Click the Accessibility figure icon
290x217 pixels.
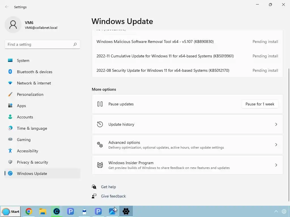tap(10, 151)
